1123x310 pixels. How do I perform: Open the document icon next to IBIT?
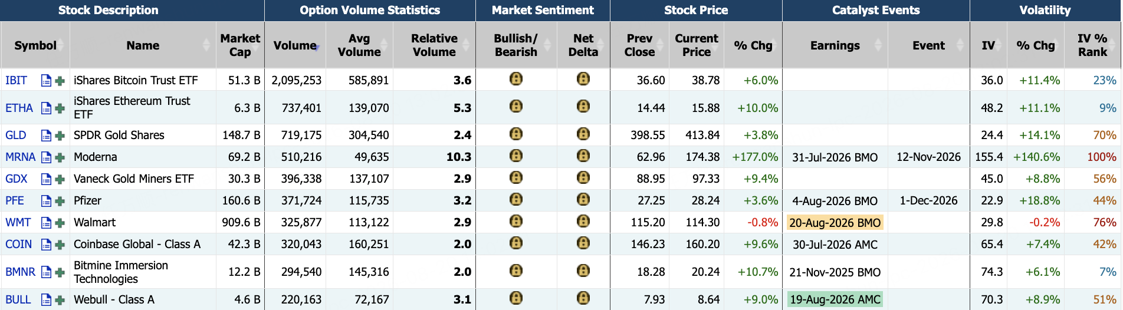[x=46, y=81]
